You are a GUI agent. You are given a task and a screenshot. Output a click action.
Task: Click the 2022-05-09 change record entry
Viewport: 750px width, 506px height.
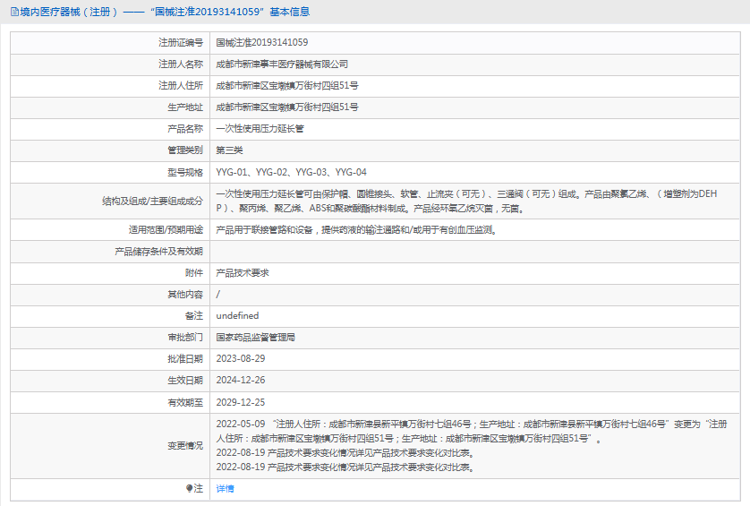(471, 432)
